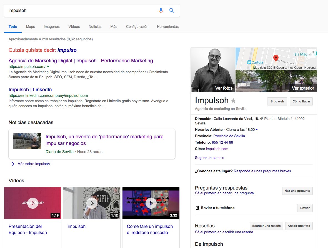Viewport: 328px width, 248px height.
Task: Click the Haz una pregunta button
Action: (297, 191)
